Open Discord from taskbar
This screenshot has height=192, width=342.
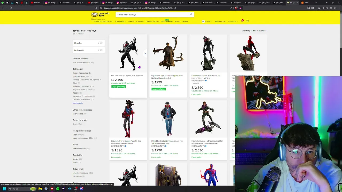tap(81, 189)
